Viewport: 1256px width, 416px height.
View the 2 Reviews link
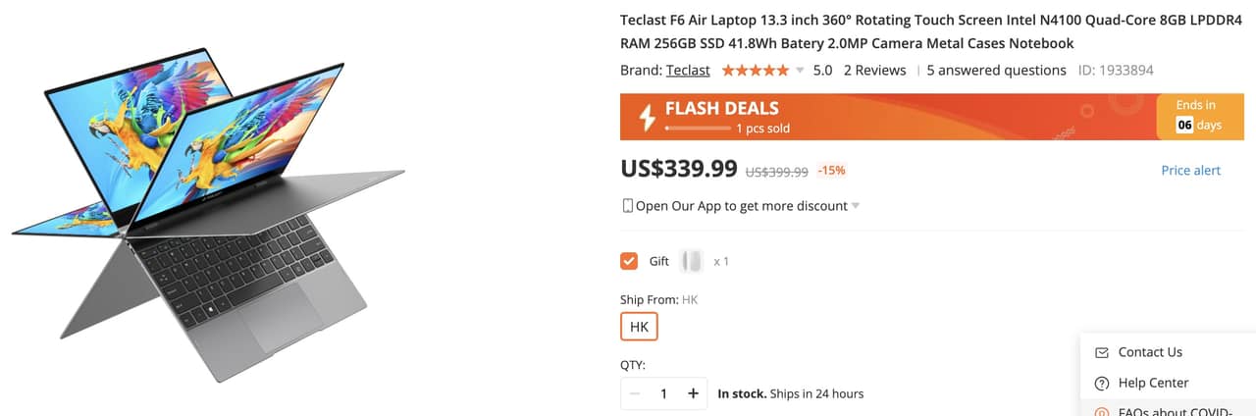click(874, 71)
